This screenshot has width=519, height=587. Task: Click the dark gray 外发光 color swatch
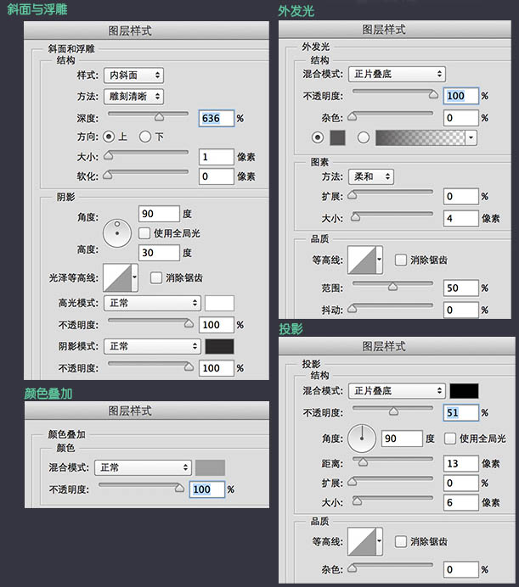click(x=337, y=137)
